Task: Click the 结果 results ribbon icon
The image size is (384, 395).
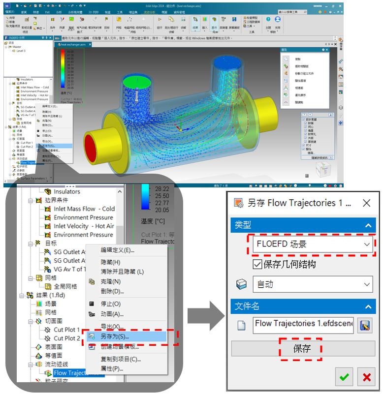Action: pyautogui.click(x=195, y=19)
